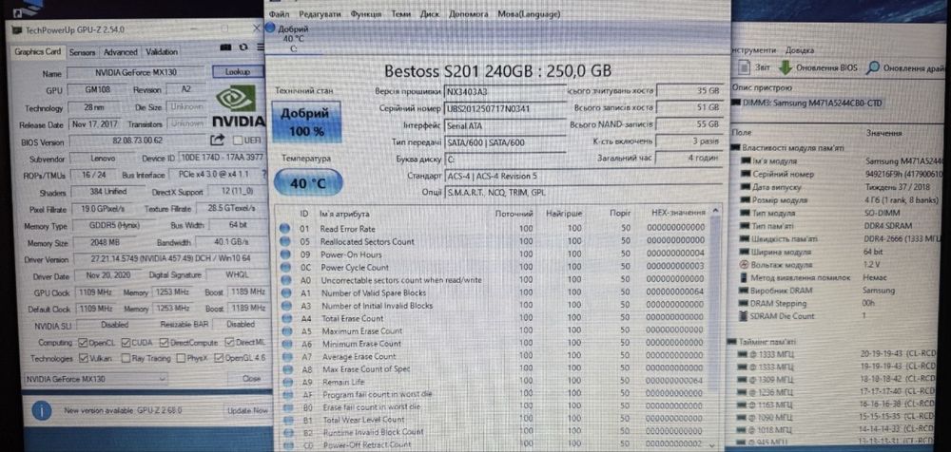Click the status circle for Power Cycle Count
This screenshot has width=951, height=452.
[285, 267]
